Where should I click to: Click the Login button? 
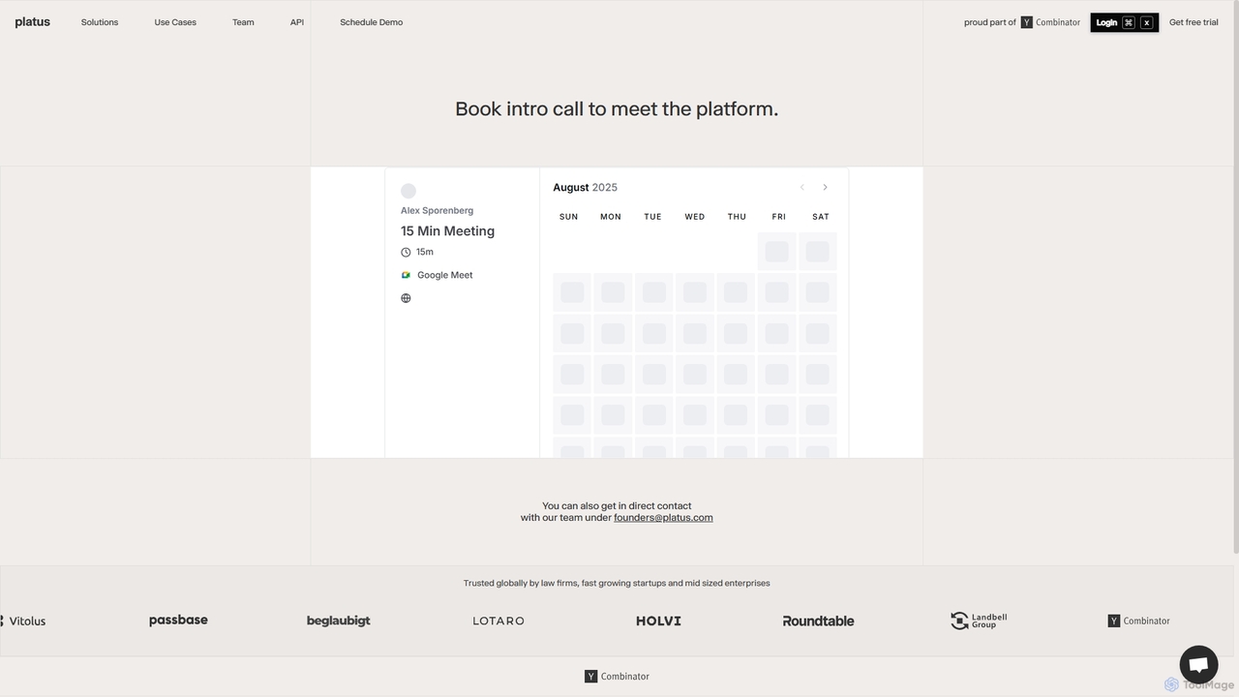pos(1124,22)
